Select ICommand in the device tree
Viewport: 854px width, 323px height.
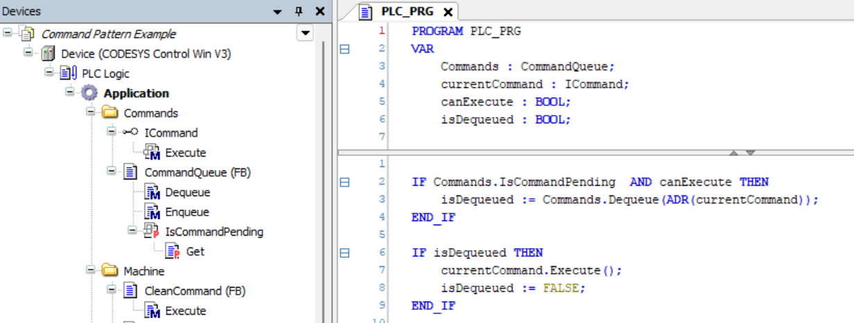[x=171, y=132]
